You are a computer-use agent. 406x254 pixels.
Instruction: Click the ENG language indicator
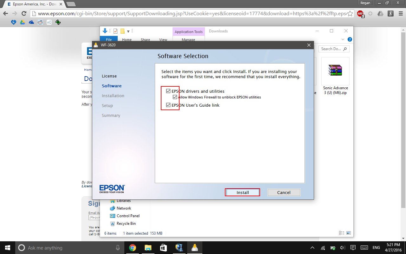(x=376, y=248)
